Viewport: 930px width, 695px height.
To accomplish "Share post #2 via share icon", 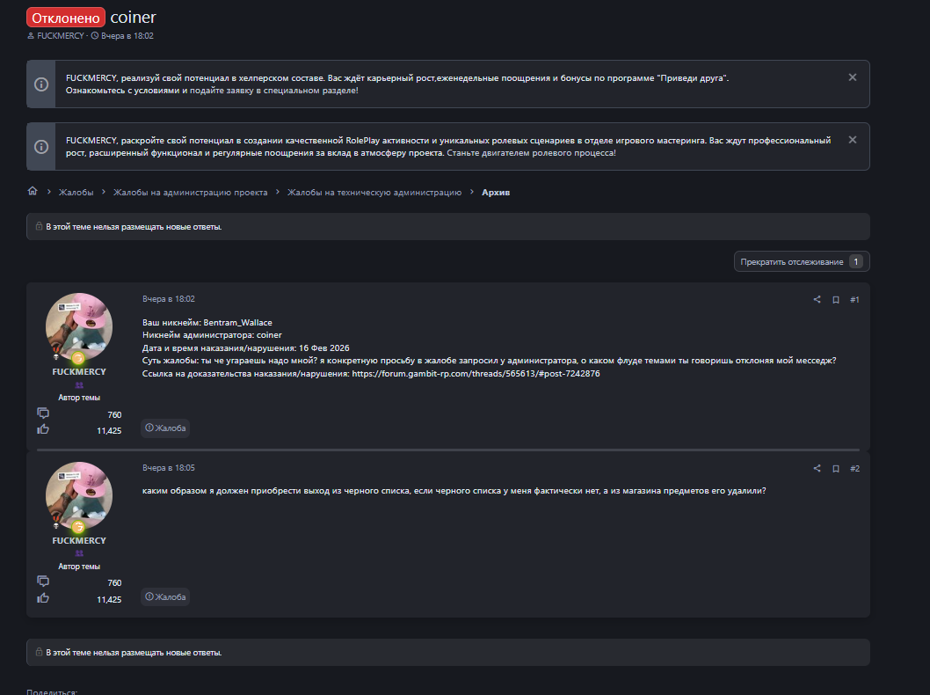I will (817, 469).
